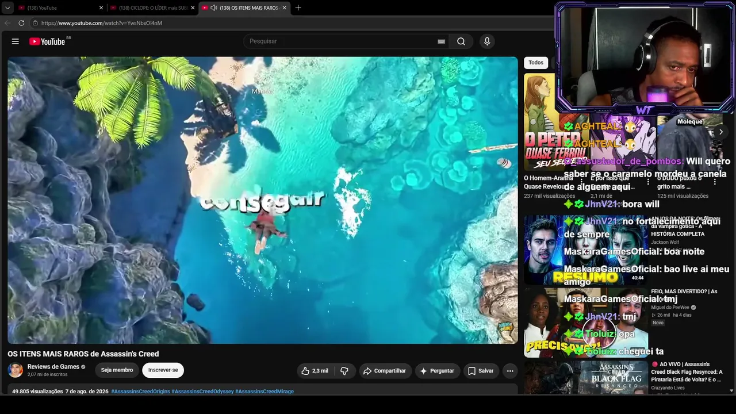Reload the current YouTube page

pos(21,23)
